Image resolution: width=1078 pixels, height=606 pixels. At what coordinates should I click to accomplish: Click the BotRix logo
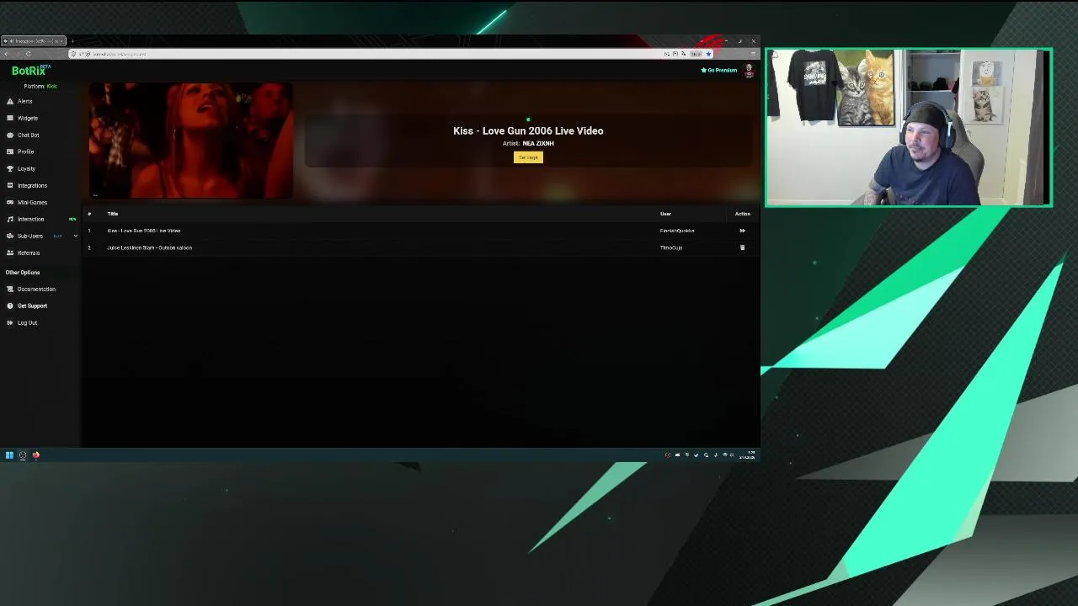pyautogui.click(x=30, y=71)
